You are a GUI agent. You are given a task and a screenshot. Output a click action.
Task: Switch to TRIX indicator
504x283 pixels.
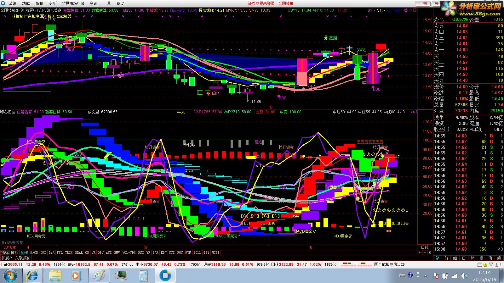tap(69, 252)
